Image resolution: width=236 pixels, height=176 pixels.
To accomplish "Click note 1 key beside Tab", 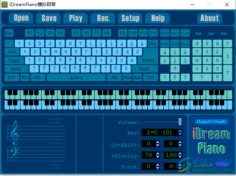I will pyautogui.click(x=25, y=52).
